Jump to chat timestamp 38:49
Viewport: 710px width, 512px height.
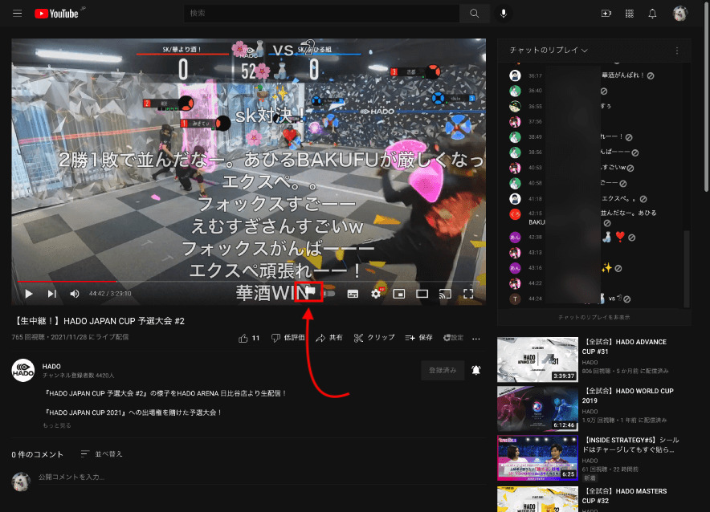pyautogui.click(x=535, y=137)
